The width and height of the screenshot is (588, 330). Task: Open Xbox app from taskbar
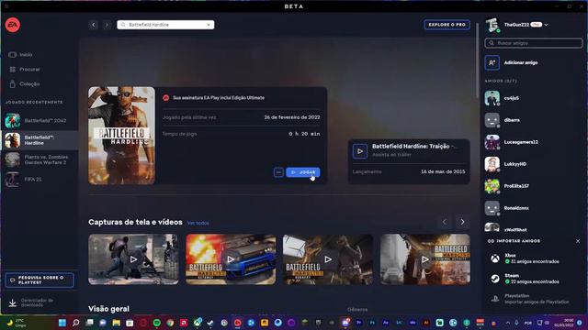[198, 323]
